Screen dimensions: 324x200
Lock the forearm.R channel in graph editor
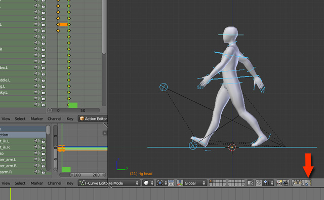click(x=43, y=172)
